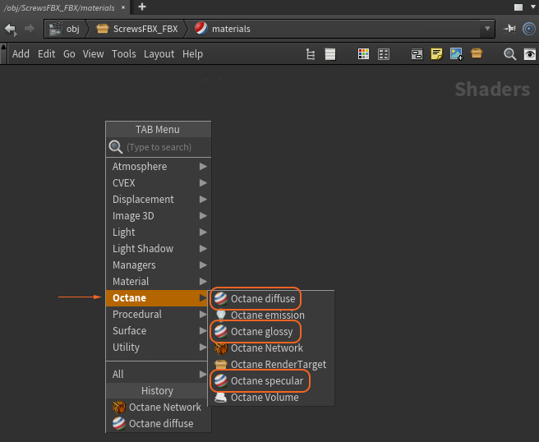539x442 pixels.
Task: Toggle the eye display options icon
Action: [x=529, y=54]
